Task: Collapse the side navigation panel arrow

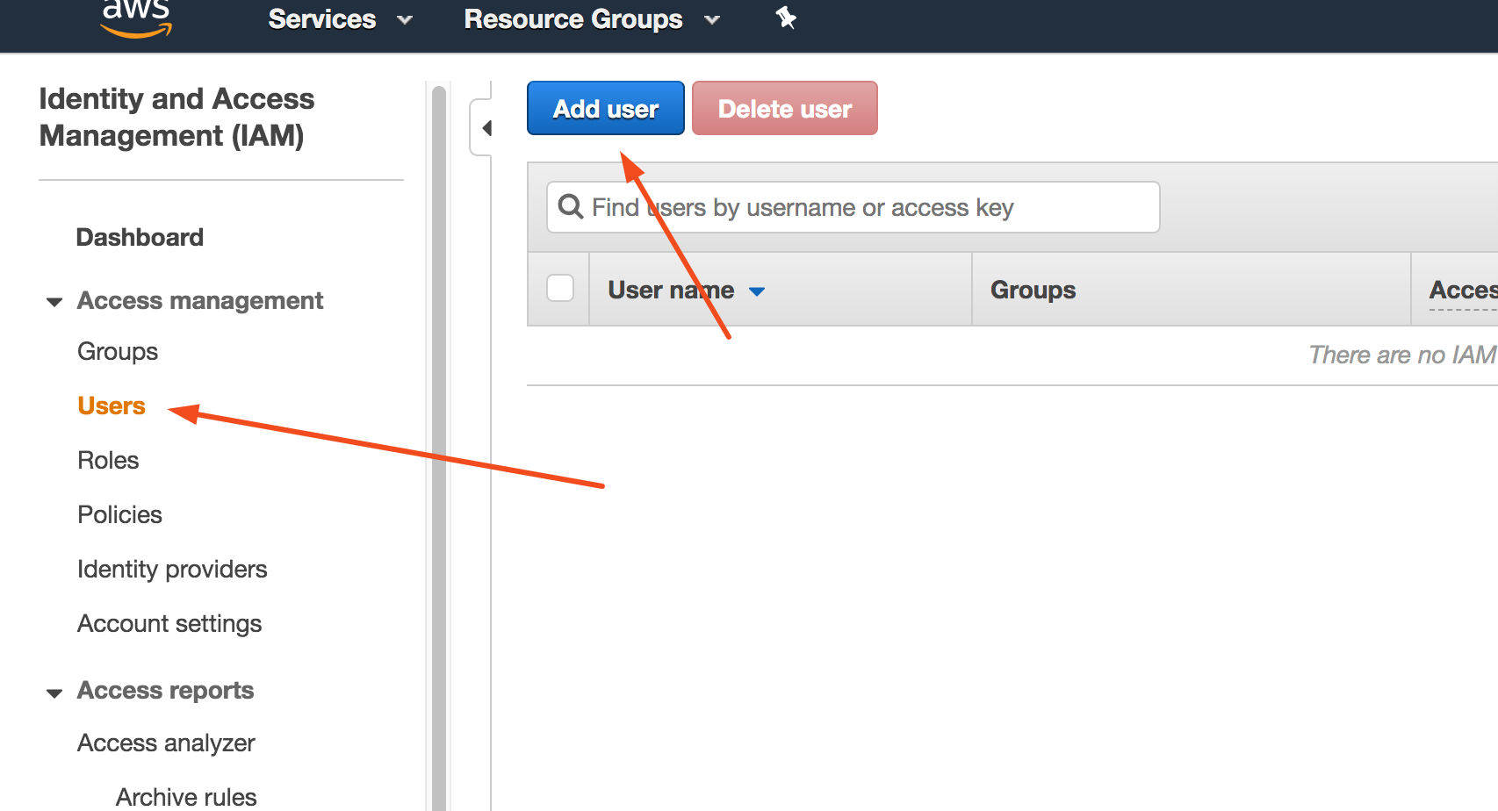Action: click(485, 128)
